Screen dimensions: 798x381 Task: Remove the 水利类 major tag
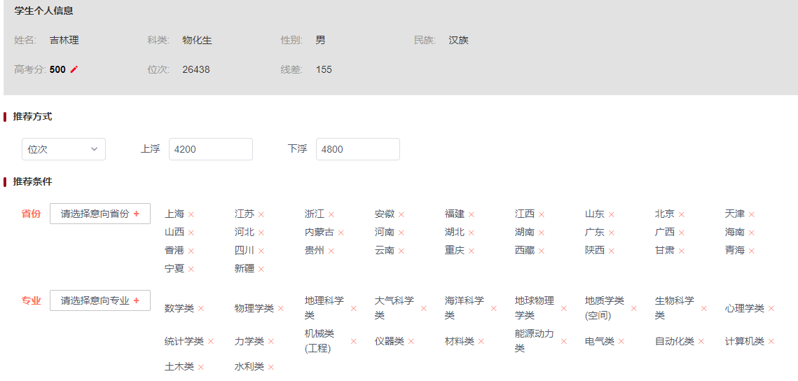pyautogui.click(x=271, y=367)
